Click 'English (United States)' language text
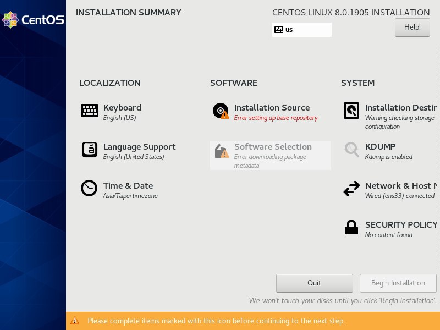Viewport: 440px width, 330px height. point(134,157)
